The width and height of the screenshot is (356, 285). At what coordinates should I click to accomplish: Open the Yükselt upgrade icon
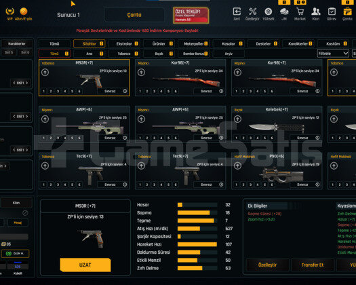[x=269, y=12]
